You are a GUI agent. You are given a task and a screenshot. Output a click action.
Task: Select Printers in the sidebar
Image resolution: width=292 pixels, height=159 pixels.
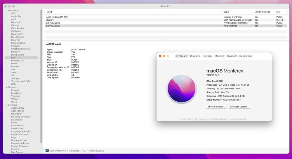15,67
